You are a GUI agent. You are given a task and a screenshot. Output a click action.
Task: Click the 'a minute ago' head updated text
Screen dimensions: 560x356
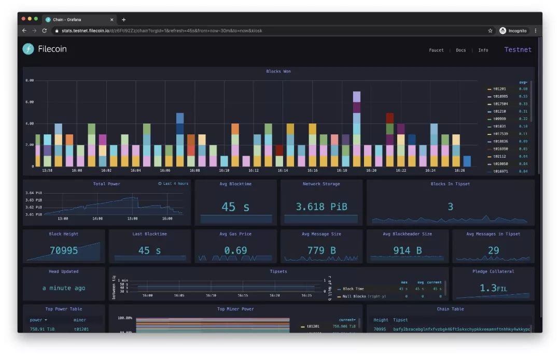64,288
